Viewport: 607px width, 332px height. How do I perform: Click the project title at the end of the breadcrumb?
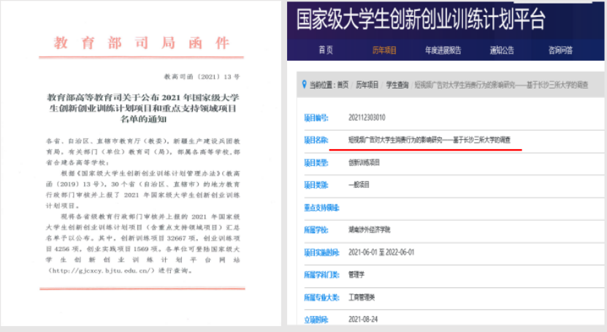click(501, 85)
